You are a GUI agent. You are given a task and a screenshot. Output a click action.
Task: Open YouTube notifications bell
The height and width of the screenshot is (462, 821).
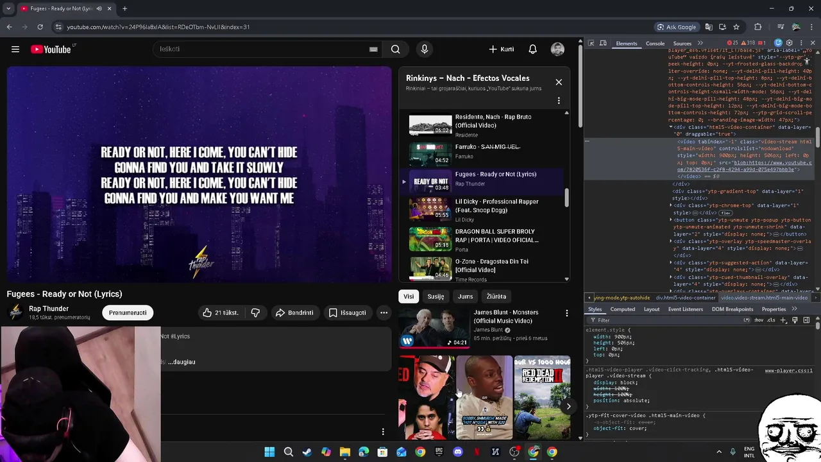coord(532,49)
